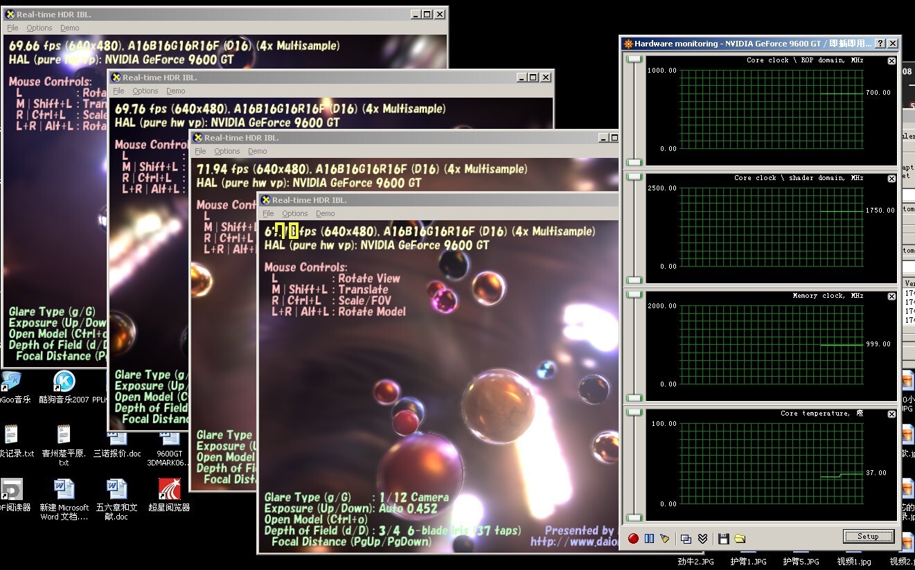Hide the Memory clock graph panel

click(891, 296)
